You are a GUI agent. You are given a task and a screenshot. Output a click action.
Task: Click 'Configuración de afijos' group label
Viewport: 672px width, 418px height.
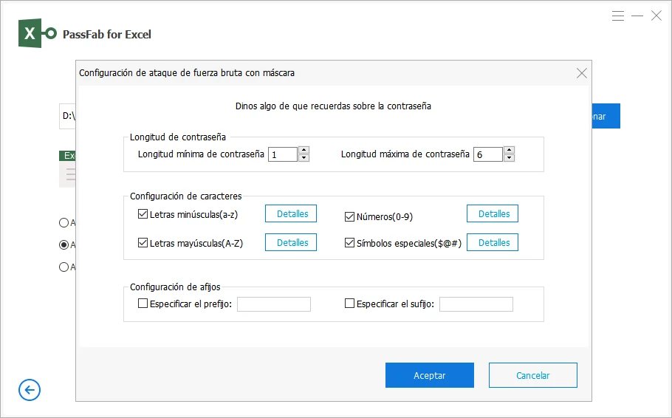pos(175,287)
